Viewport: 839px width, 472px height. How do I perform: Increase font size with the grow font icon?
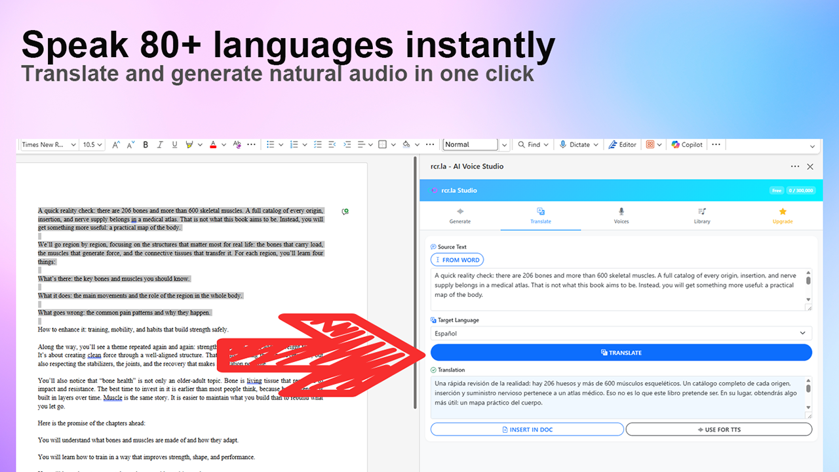tap(116, 145)
